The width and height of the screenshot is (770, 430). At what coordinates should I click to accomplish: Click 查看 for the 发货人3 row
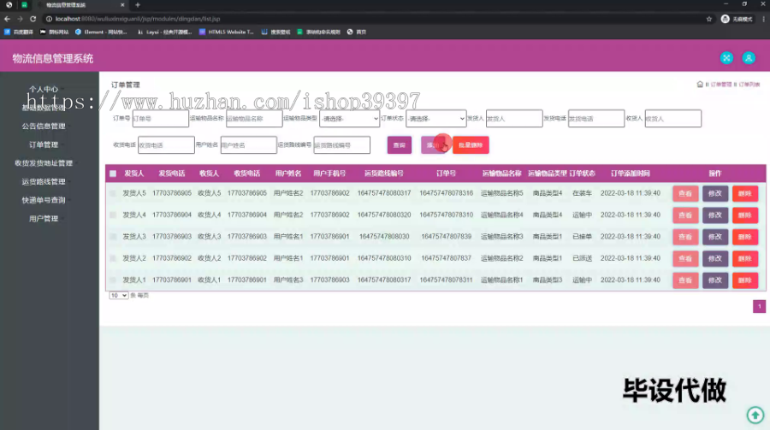click(x=685, y=237)
